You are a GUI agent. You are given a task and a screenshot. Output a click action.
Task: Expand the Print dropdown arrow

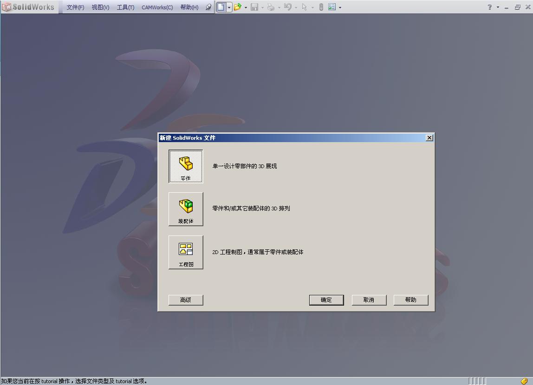point(279,7)
